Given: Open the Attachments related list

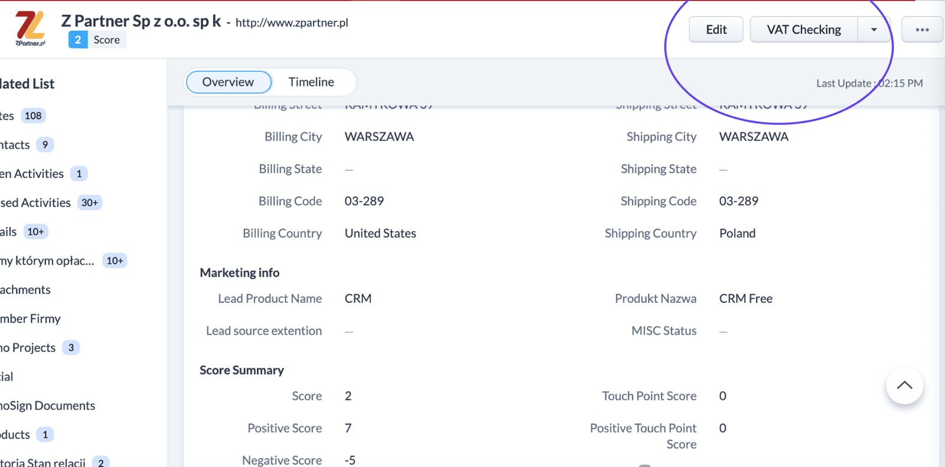Looking at the screenshot, I should tap(25, 289).
